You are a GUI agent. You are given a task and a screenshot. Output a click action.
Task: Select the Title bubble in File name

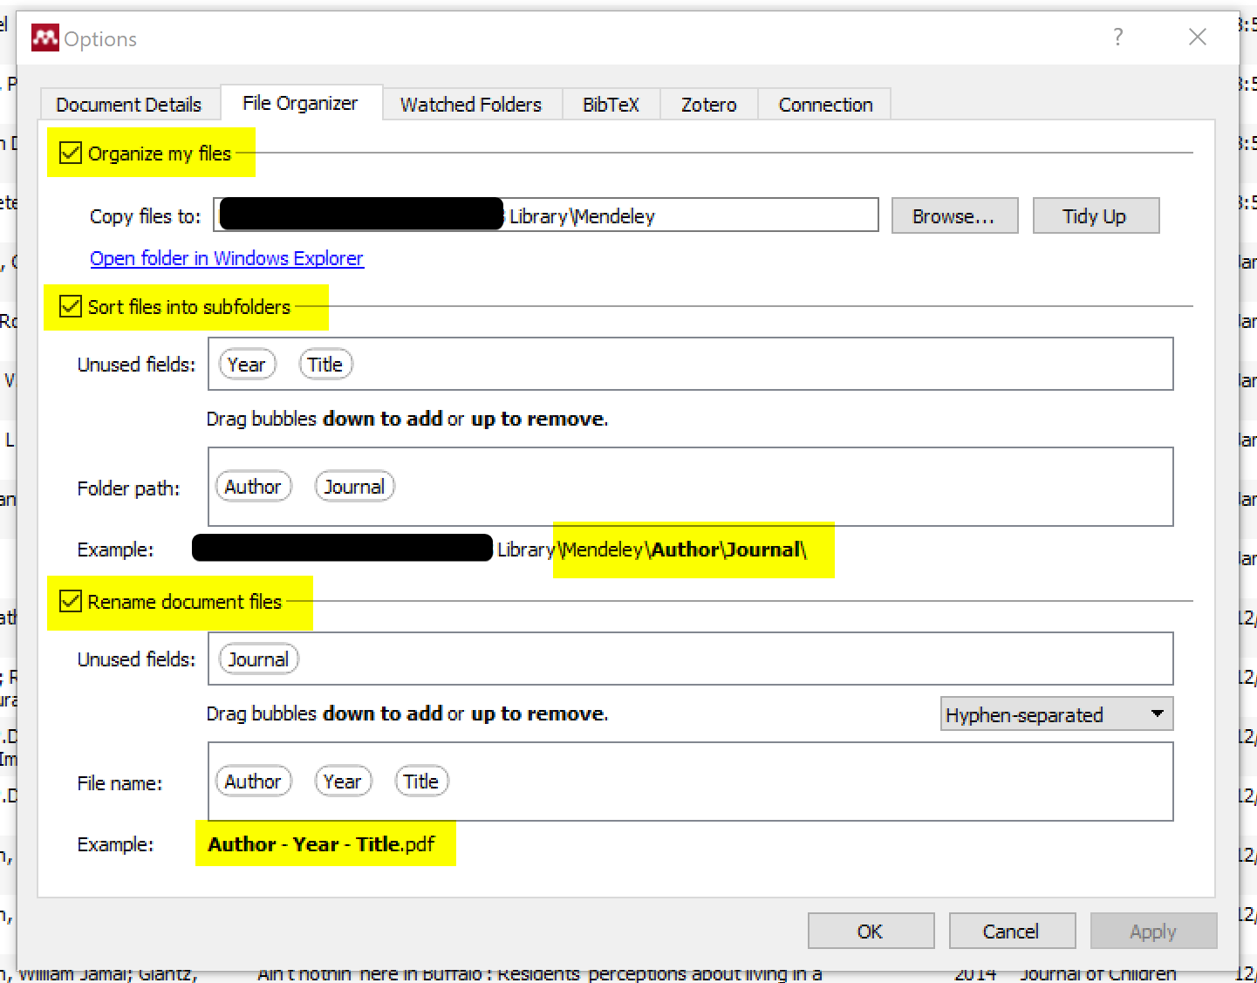[421, 781]
